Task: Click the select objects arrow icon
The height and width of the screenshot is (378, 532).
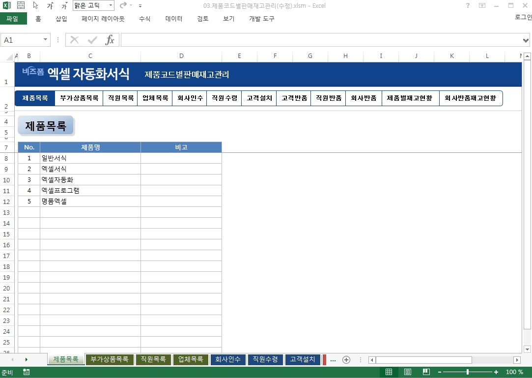Action: [36, 5]
